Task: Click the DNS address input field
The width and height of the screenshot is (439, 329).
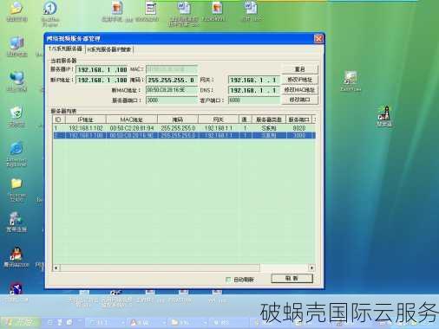Action: [x=253, y=90]
